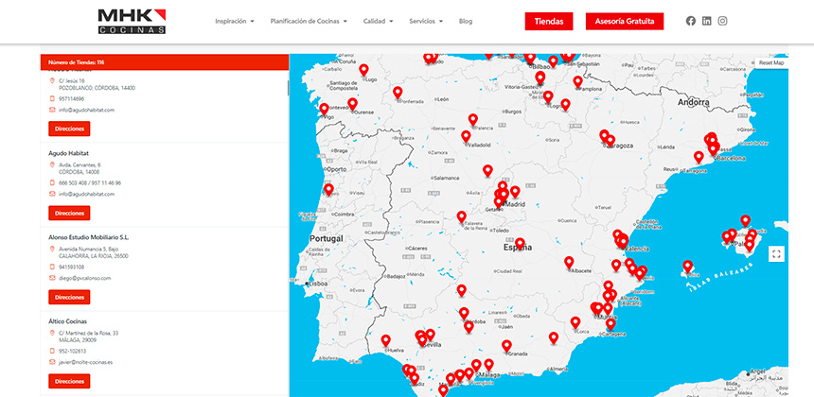This screenshot has height=397, width=814.
Task: Click Direcciones under Alonso Estudio Mobiliario S.L.
Action: [x=69, y=298]
